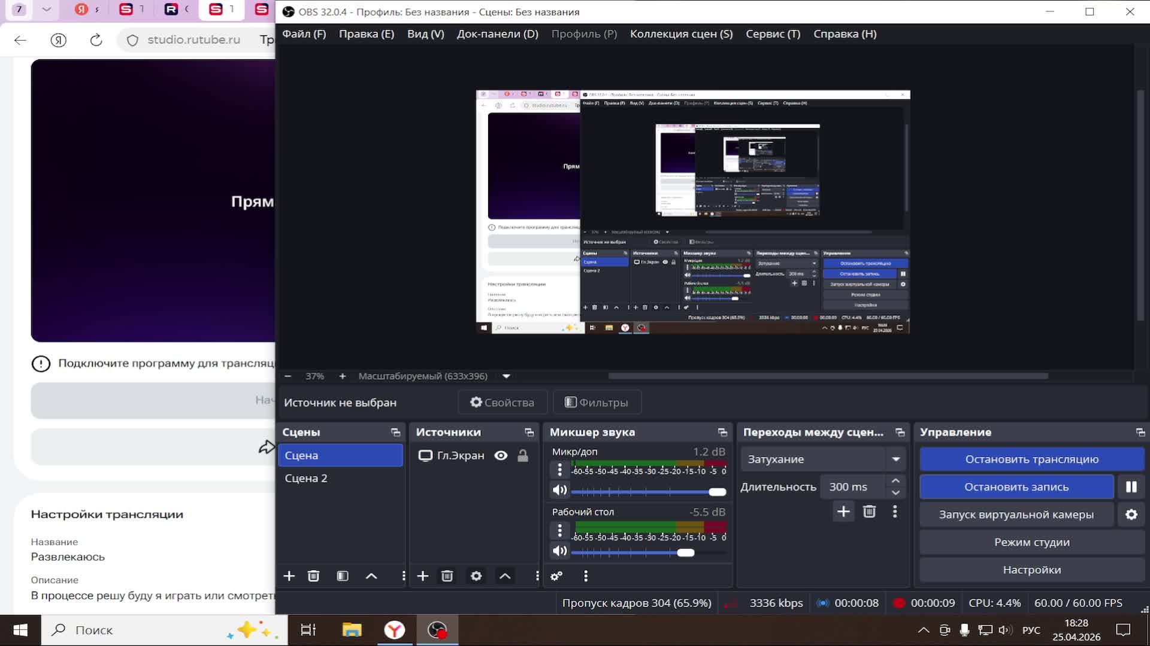Screen dimensions: 1150x646
Task: Open the Коллекция сцен (S) menu
Action: [681, 34]
